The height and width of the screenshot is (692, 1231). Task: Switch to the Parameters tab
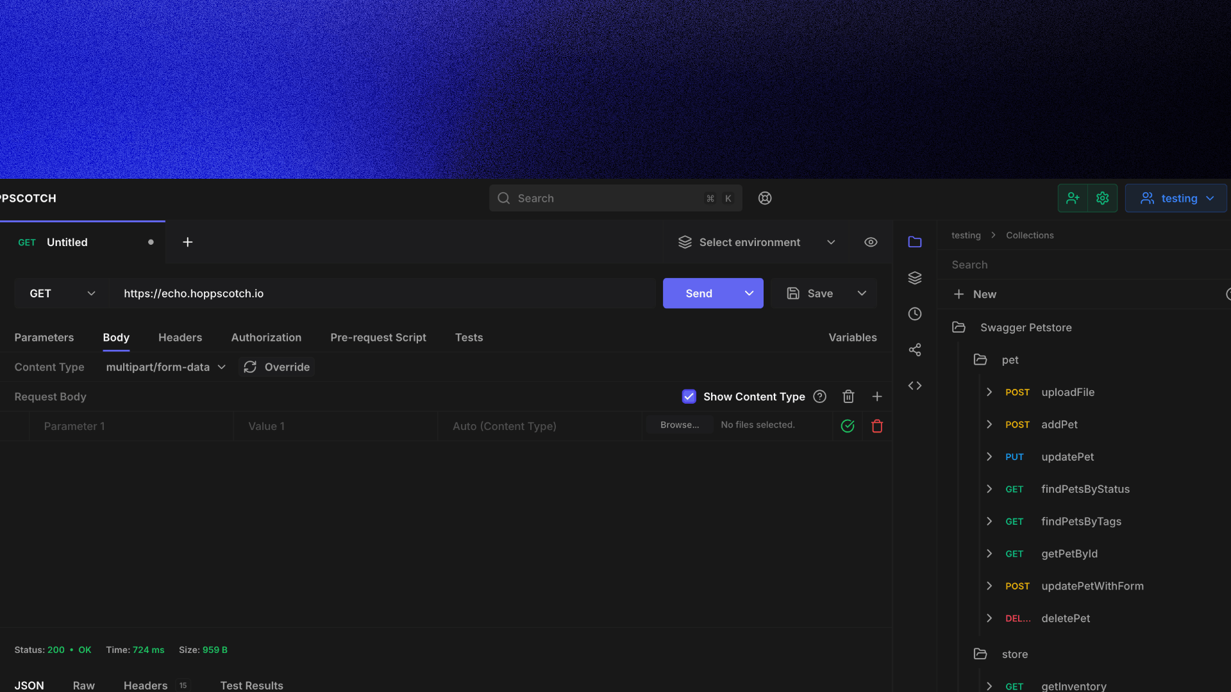tap(44, 337)
